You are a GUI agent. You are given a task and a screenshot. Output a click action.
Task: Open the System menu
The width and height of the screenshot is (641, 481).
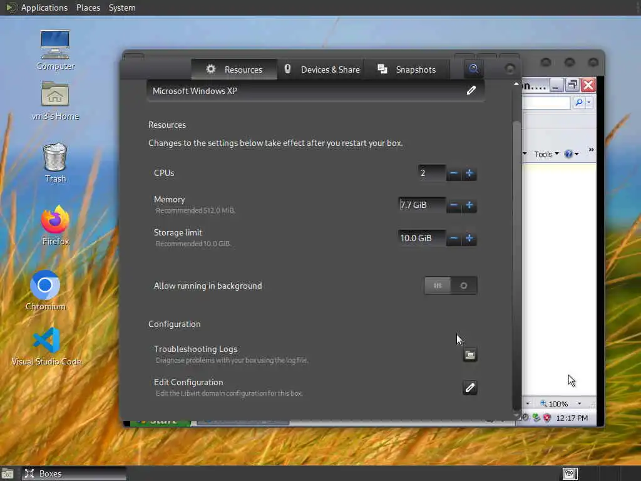(x=122, y=8)
